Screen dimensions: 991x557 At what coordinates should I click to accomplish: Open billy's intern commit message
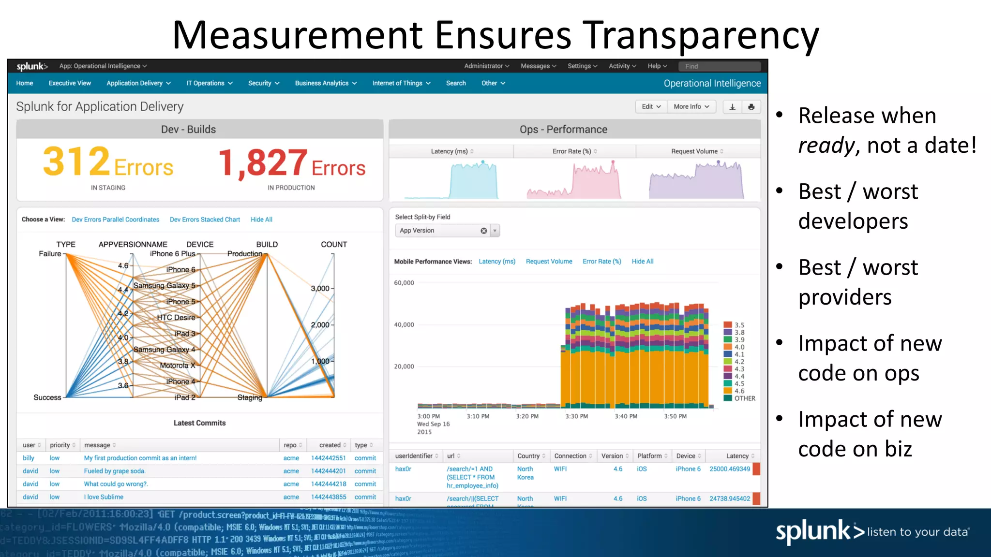pyautogui.click(x=140, y=458)
